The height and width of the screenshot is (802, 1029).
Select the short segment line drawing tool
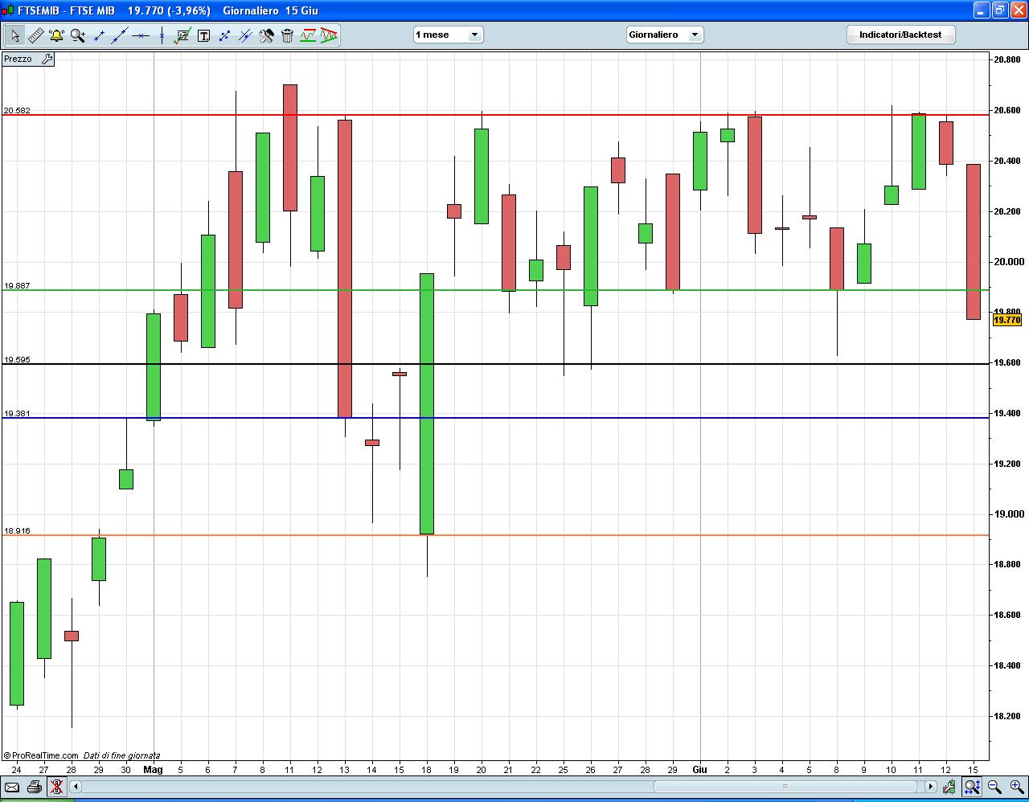coord(99,35)
